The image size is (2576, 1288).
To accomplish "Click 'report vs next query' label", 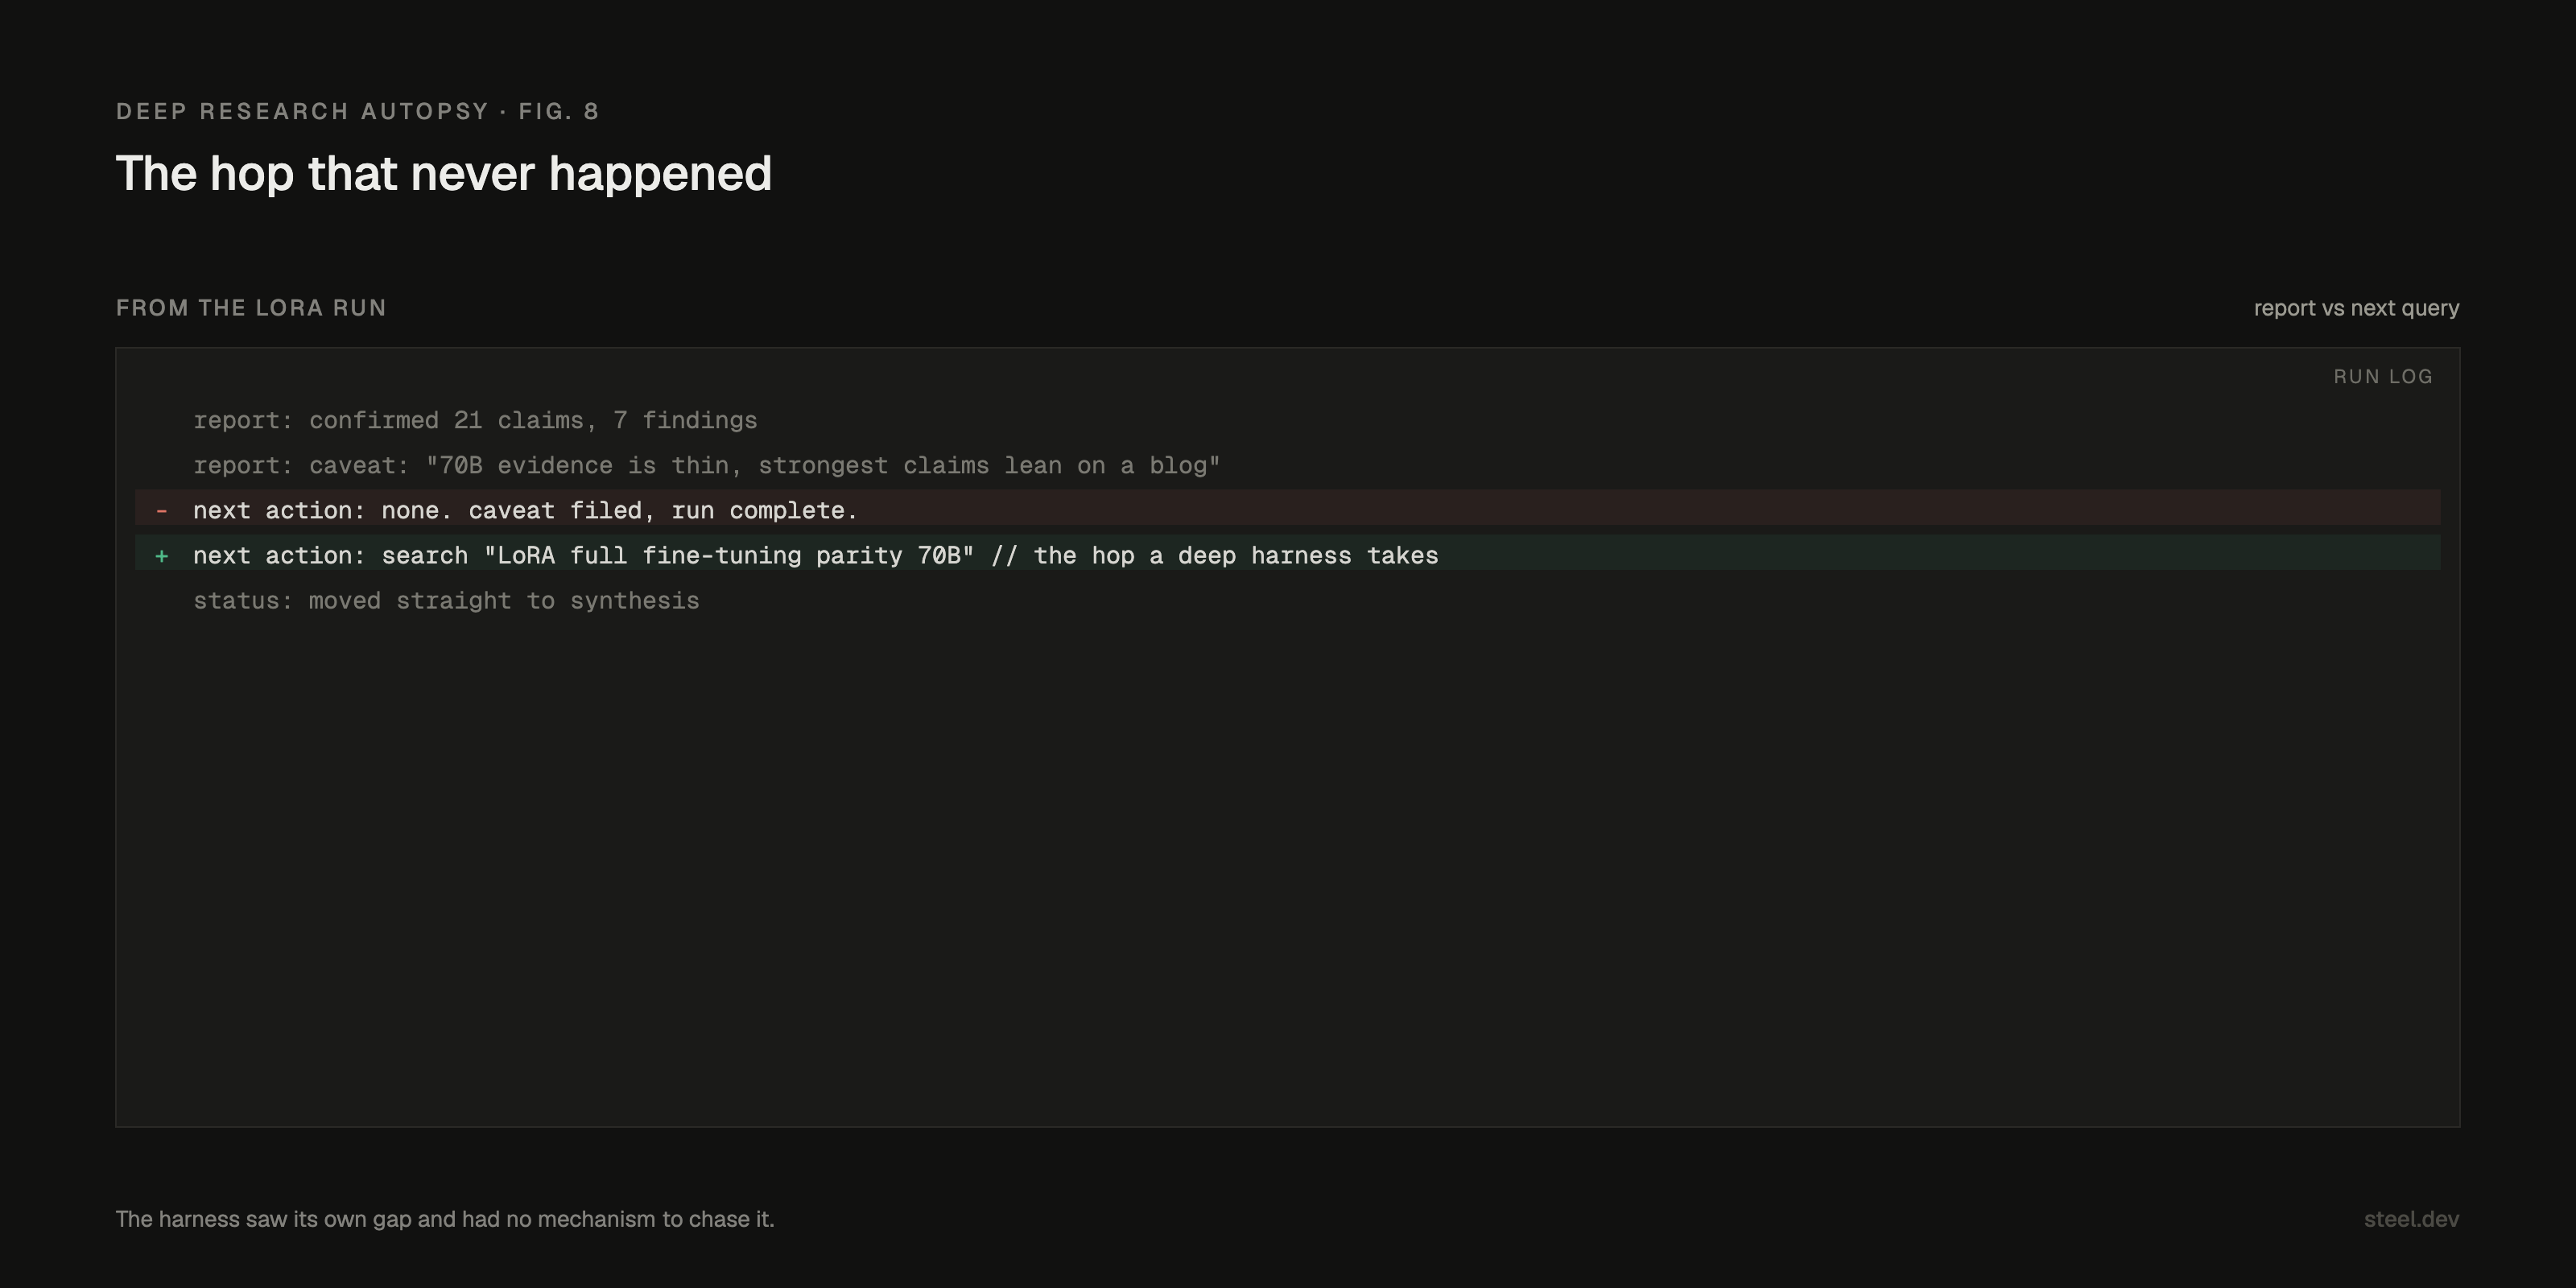I will pos(2356,308).
